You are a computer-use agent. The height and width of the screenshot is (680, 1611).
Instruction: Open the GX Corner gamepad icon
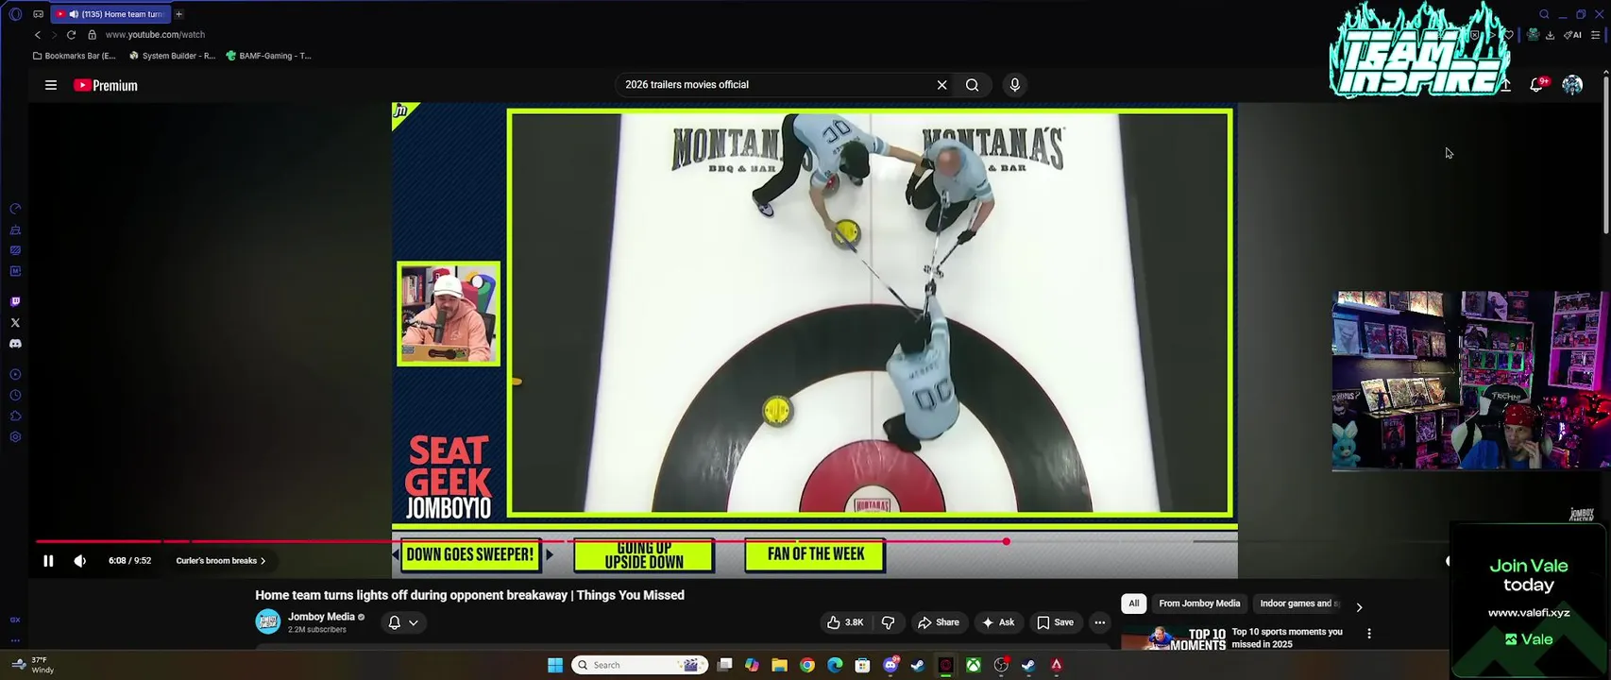(x=38, y=14)
